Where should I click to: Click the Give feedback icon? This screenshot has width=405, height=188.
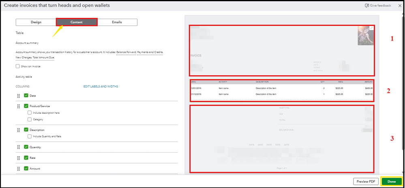[x=366, y=5]
